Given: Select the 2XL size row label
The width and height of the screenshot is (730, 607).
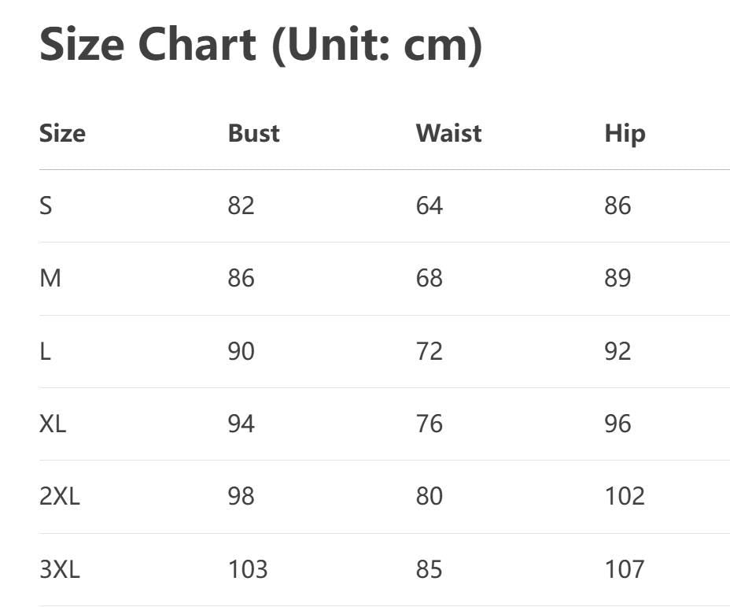Looking at the screenshot, I should (60, 496).
